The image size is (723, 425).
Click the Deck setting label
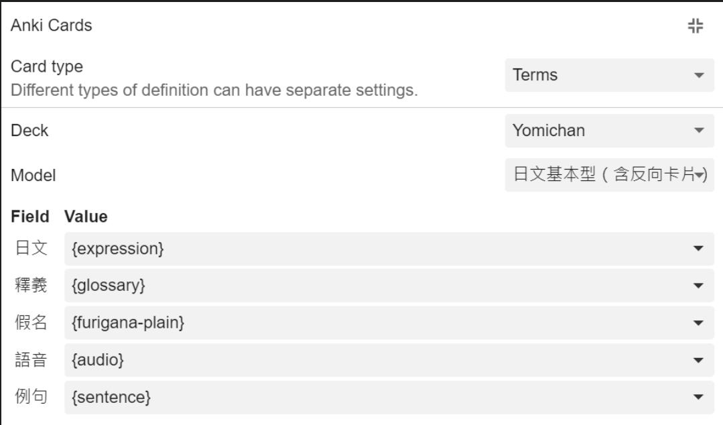coord(29,131)
